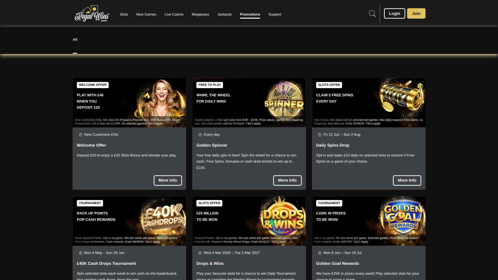The width and height of the screenshot is (498, 280).
Task: Click the gold Join button
Action: [416, 13]
